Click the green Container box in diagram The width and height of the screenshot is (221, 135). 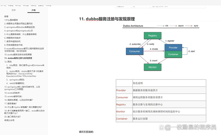click(x=173, y=54)
